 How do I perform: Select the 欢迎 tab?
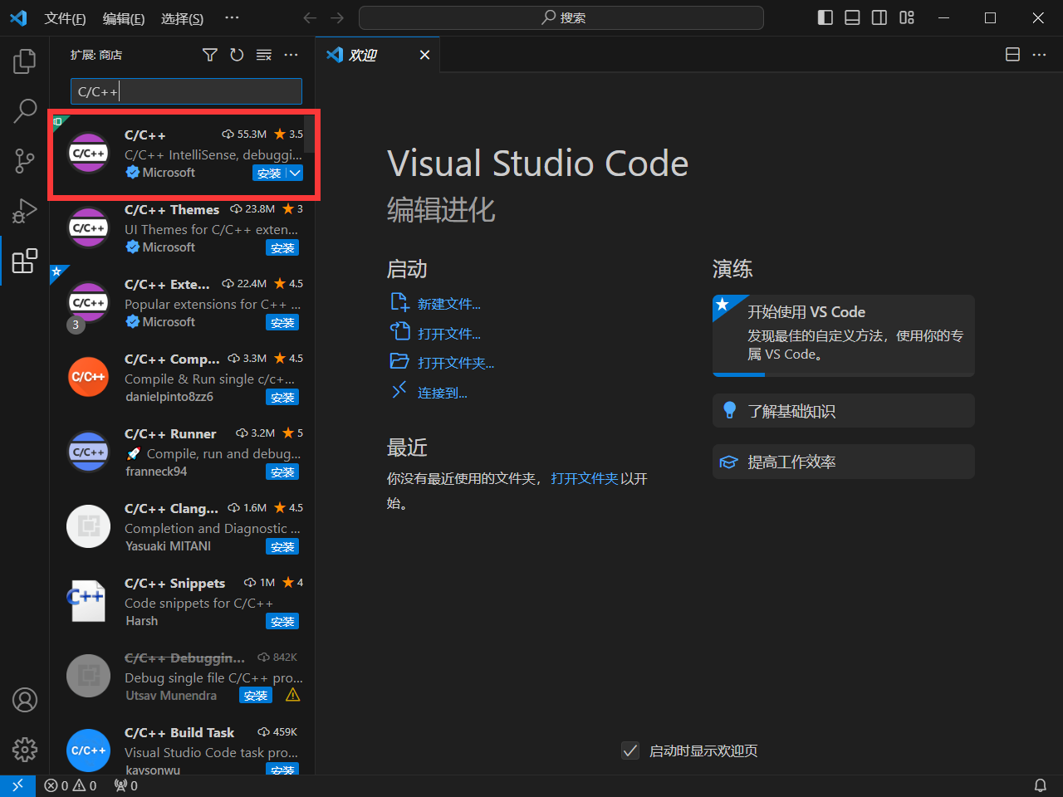(x=379, y=55)
